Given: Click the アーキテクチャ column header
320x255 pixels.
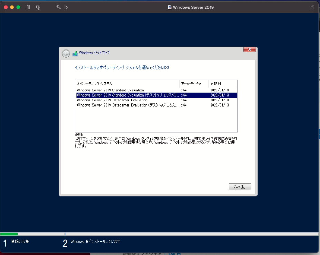Looking at the screenshot, I should [194, 84].
